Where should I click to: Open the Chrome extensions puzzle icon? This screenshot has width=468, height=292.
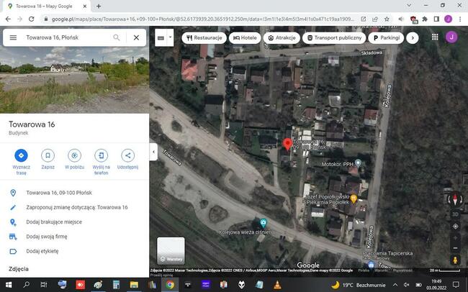coord(425,19)
